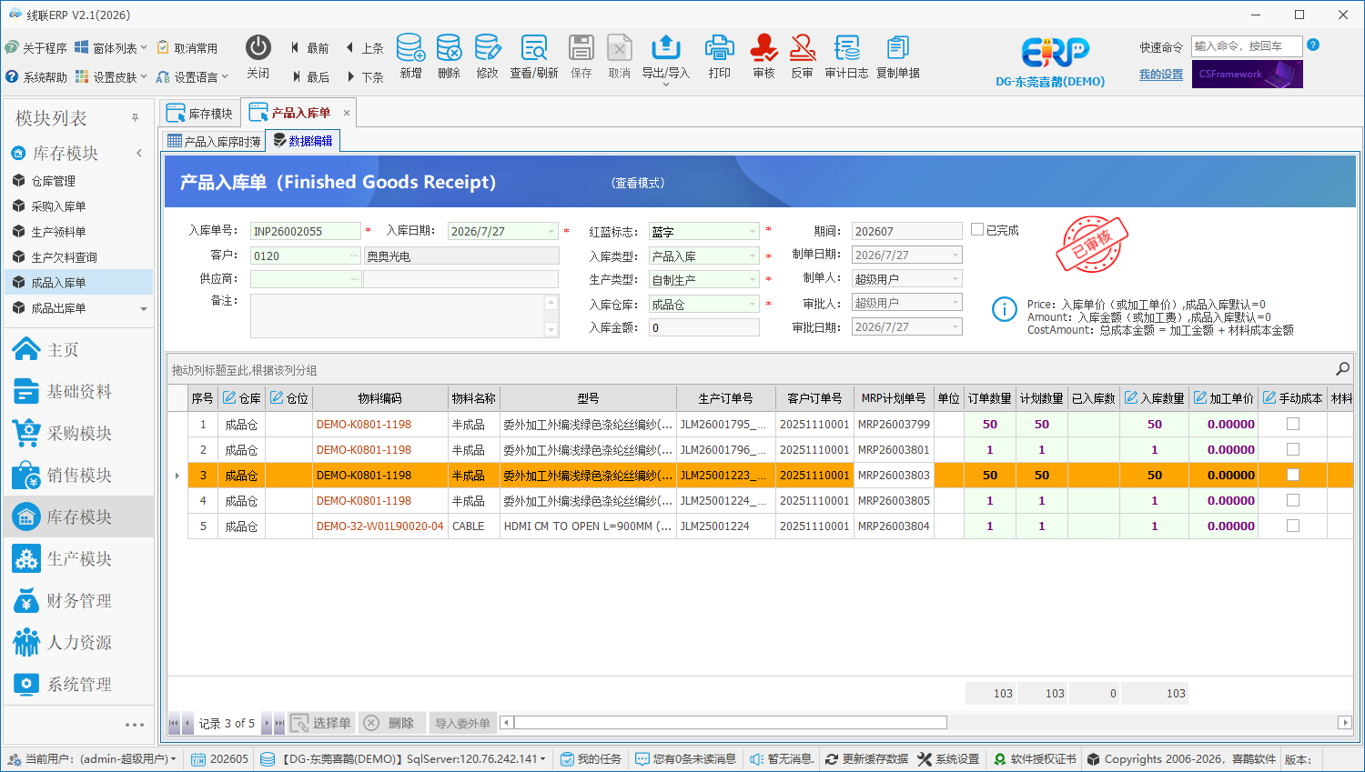The height and width of the screenshot is (772, 1365).
Task: Click the 审核 (approve) stamp icon
Action: pyautogui.click(x=763, y=48)
